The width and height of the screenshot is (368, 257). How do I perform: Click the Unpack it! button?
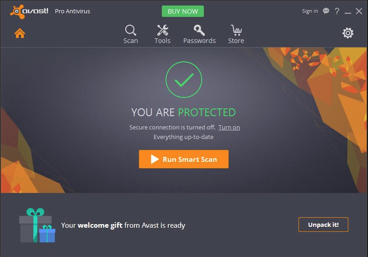[x=323, y=225]
